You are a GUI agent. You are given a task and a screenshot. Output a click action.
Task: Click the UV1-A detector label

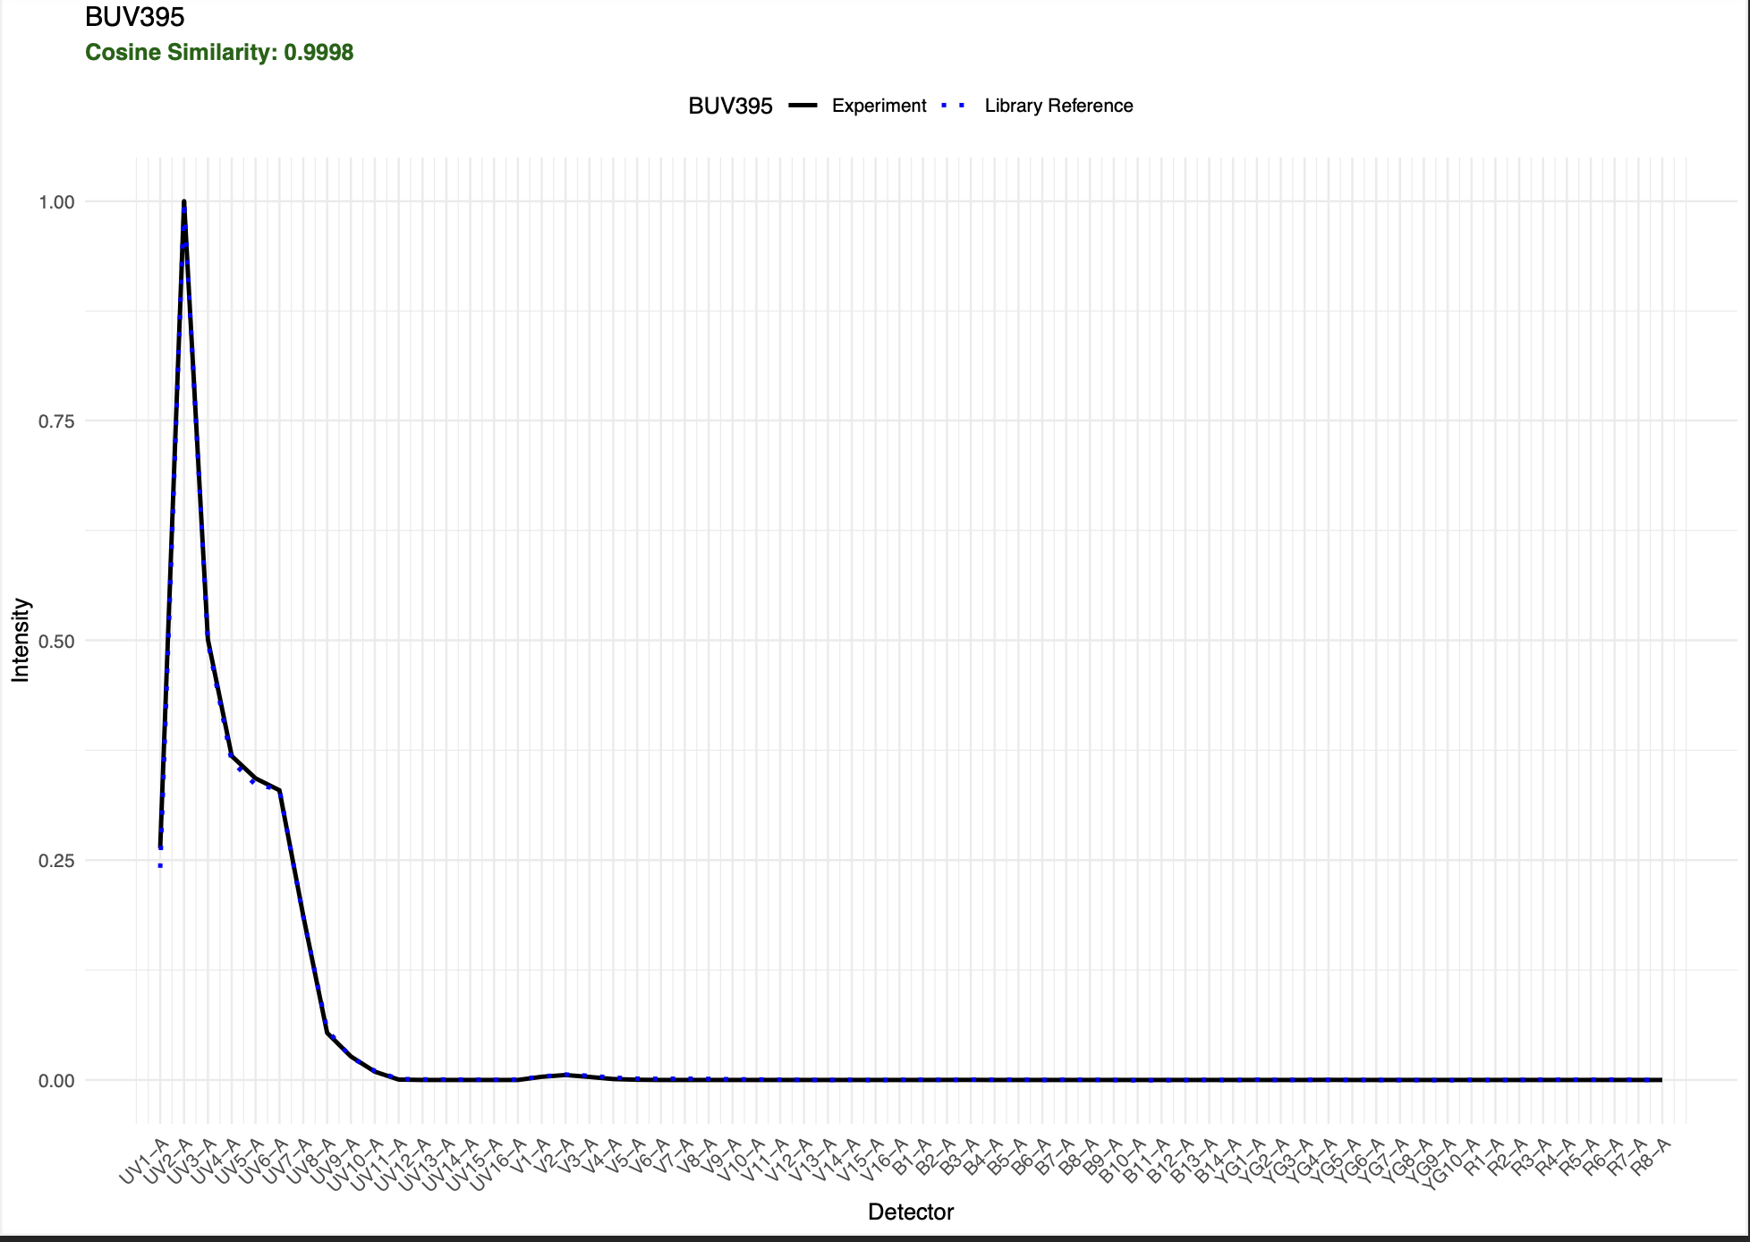click(x=143, y=1161)
